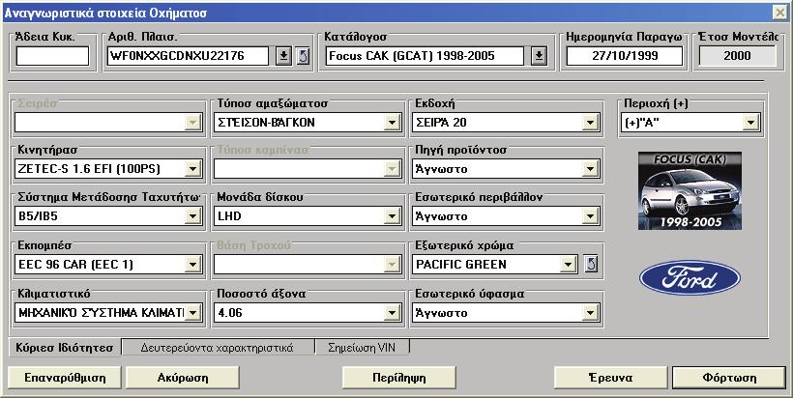Viewport: 793px width, 398px height.
Task: Expand the Ποσοστό άξονα 4.06 dropdown
Action: [392, 313]
